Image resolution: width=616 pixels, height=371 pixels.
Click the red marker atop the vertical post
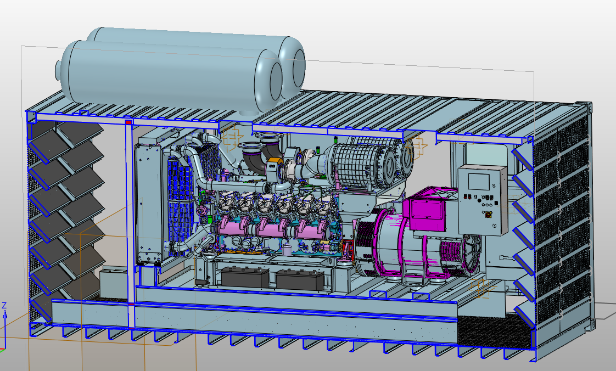tap(129, 122)
